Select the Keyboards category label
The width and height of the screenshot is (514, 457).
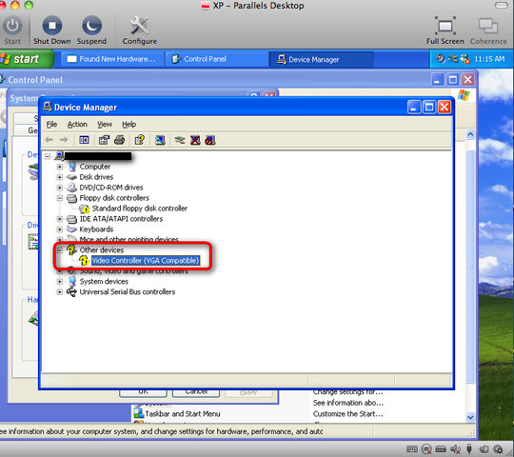click(x=96, y=229)
